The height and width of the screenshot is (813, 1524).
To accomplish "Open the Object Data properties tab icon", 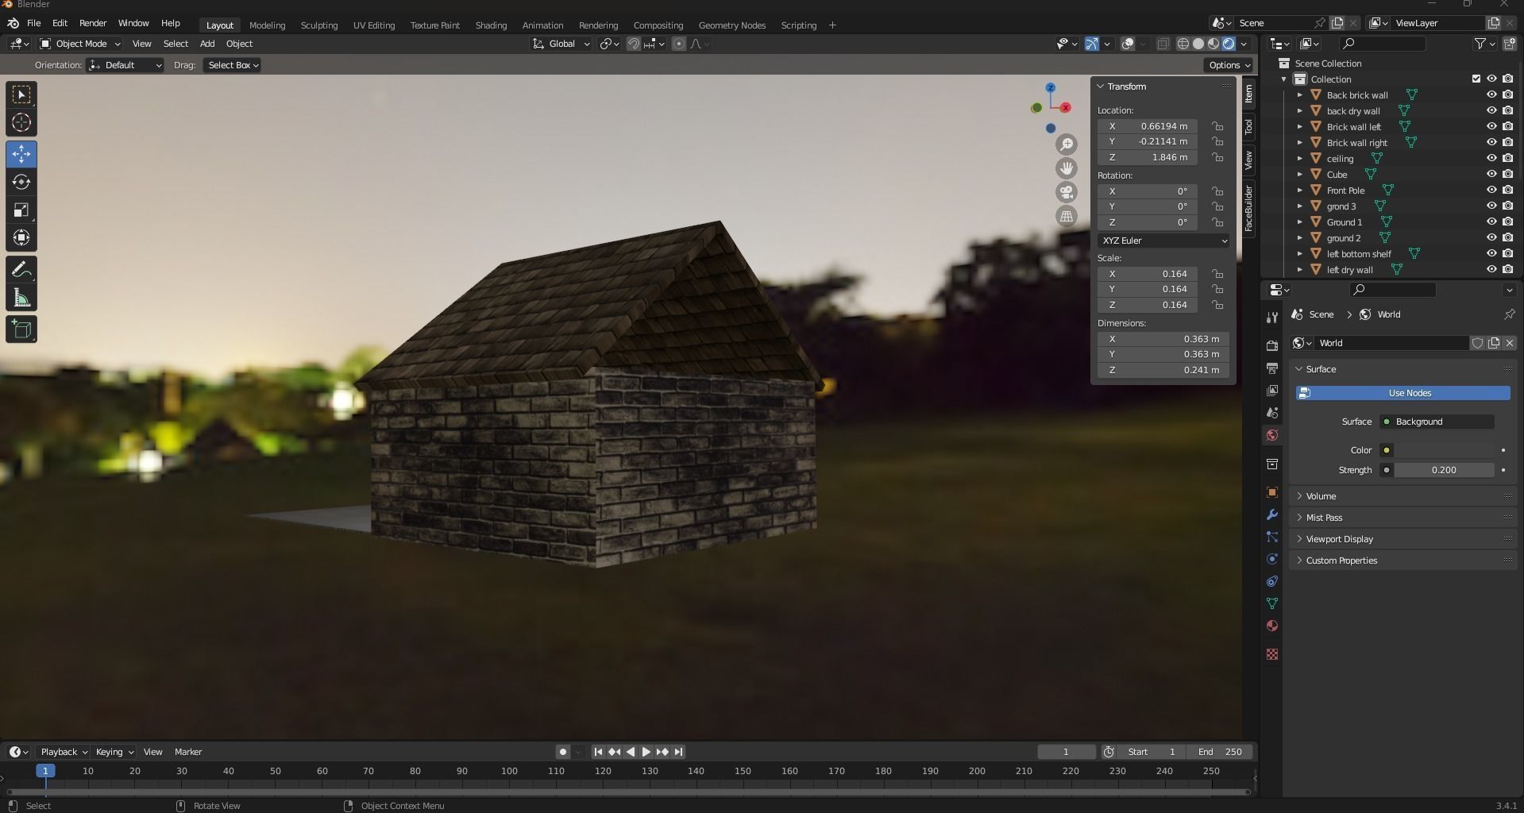I will coord(1272,603).
